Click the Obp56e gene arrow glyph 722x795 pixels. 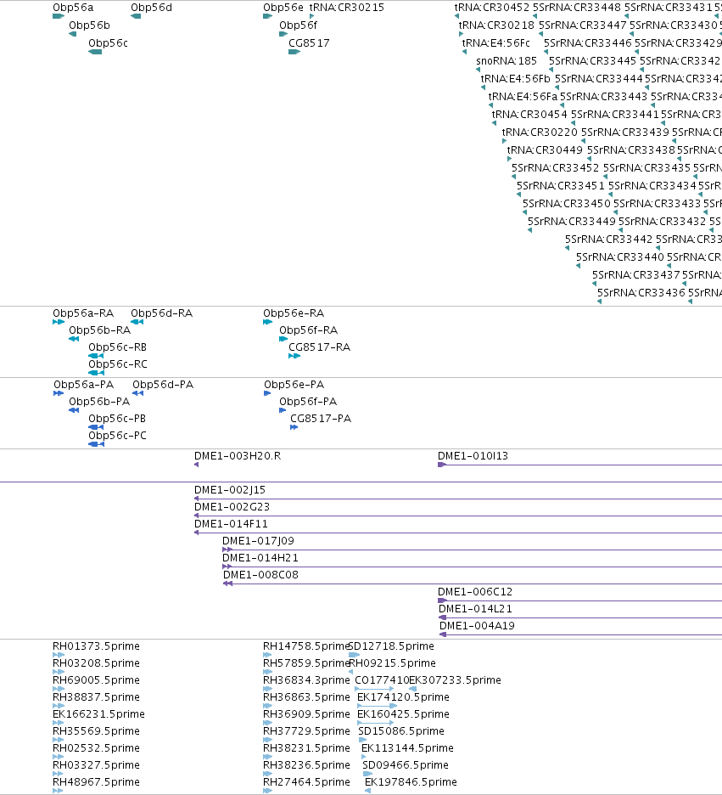pyautogui.click(x=268, y=16)
